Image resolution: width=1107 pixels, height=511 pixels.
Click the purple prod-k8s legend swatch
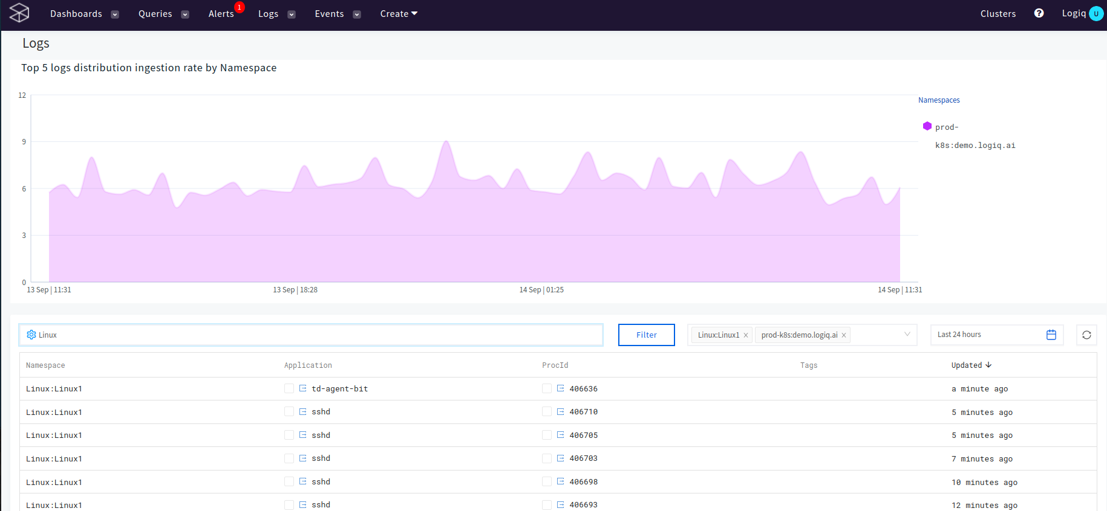point(927,126)
